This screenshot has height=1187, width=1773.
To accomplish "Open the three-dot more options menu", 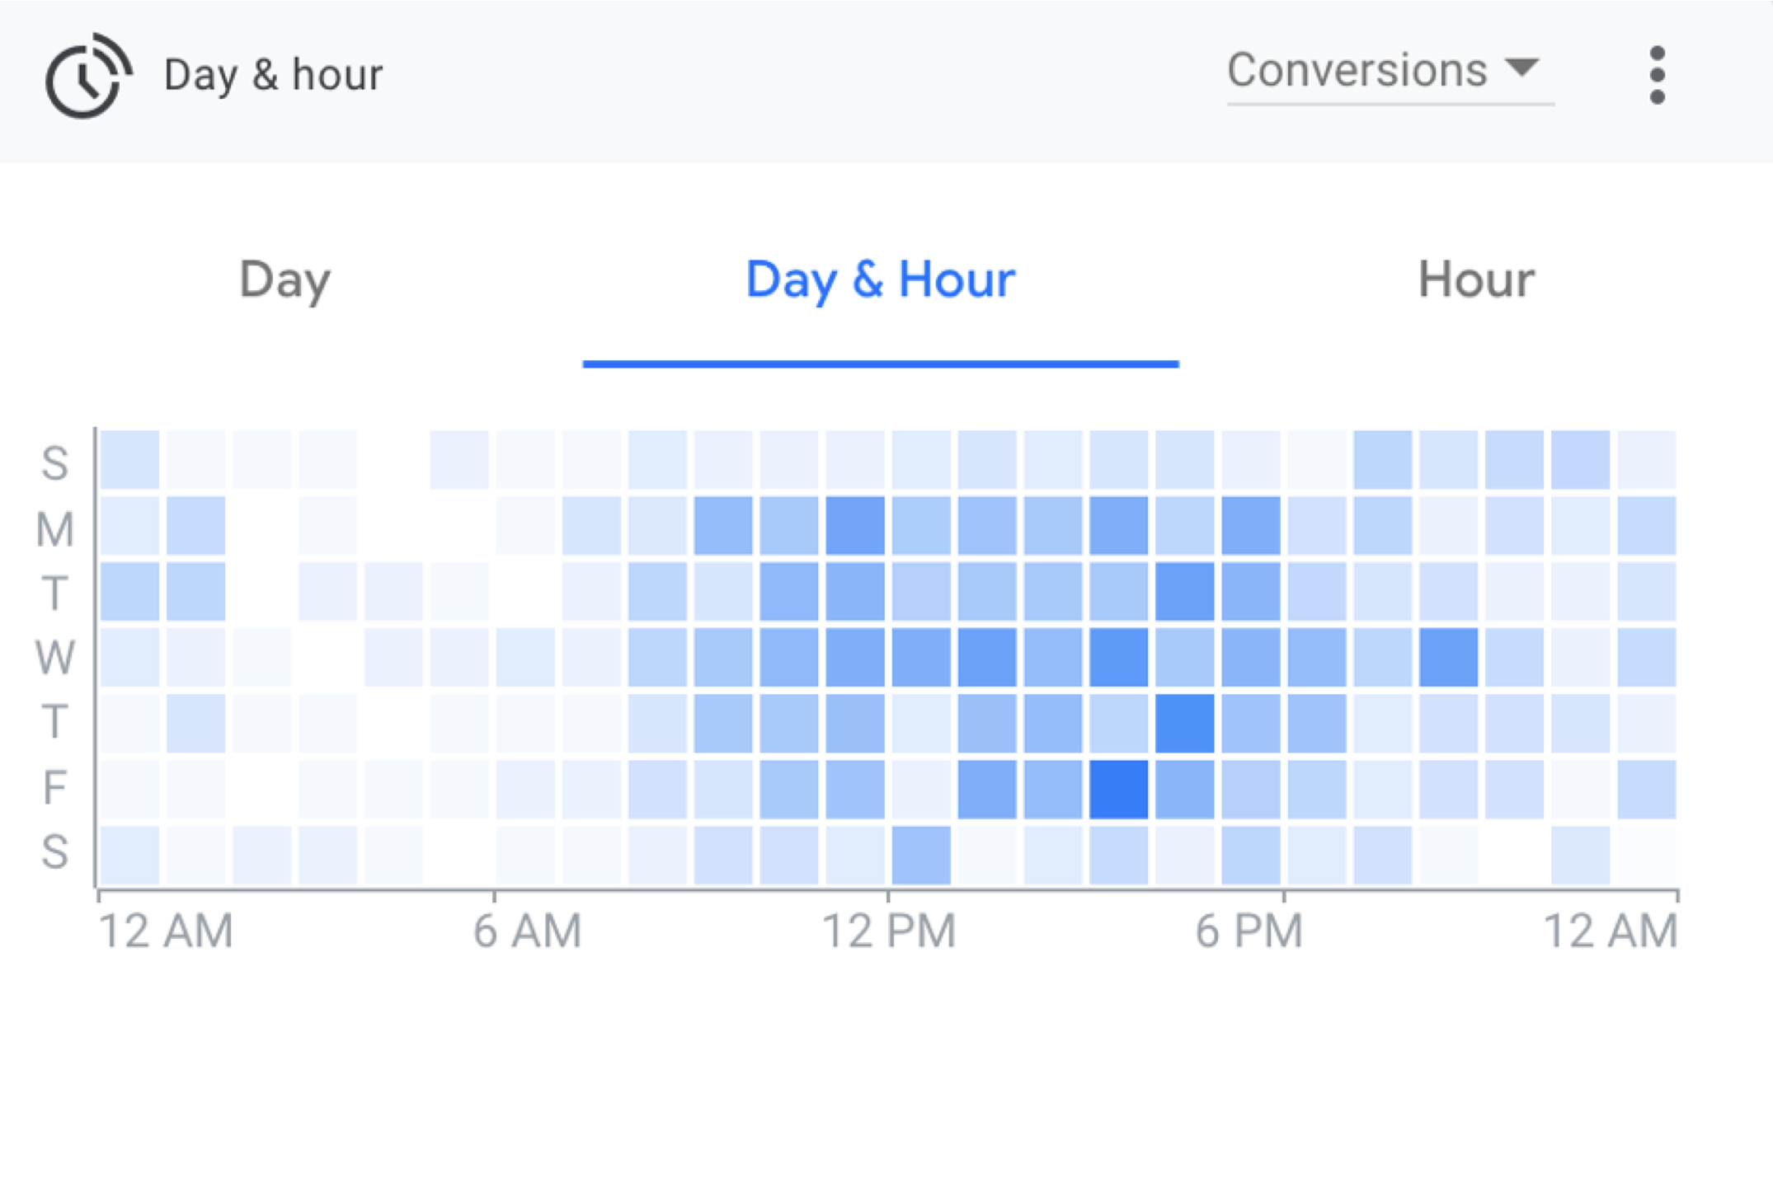I will pos(1658,76).
